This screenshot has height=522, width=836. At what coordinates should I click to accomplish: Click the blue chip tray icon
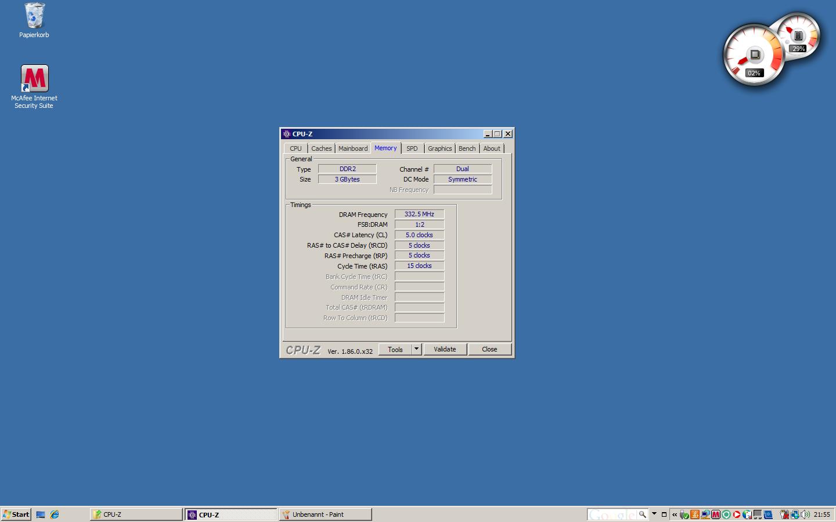pyautogui.click(x=768, y=514)
